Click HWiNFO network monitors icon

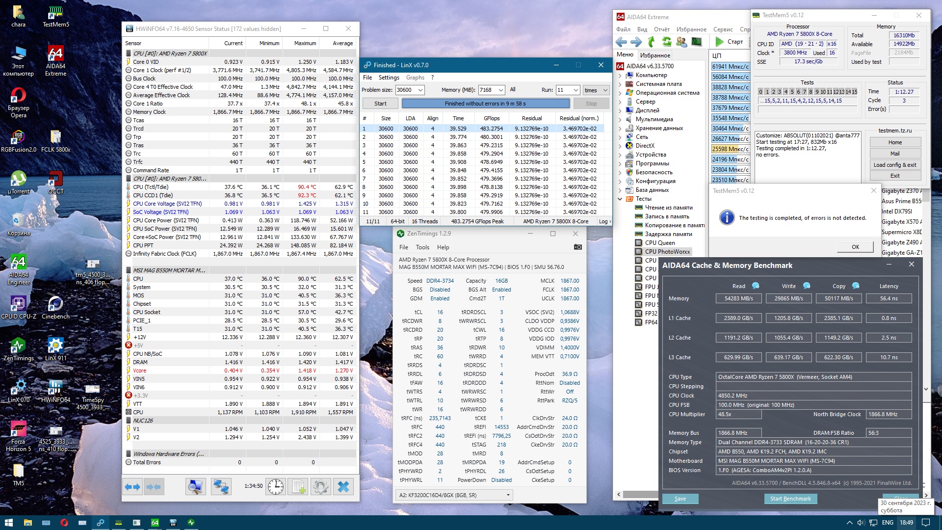coord(221,486)
